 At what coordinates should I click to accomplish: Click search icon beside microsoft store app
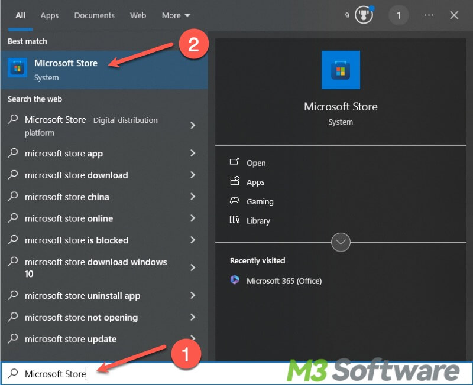click(x=12, y=153)
